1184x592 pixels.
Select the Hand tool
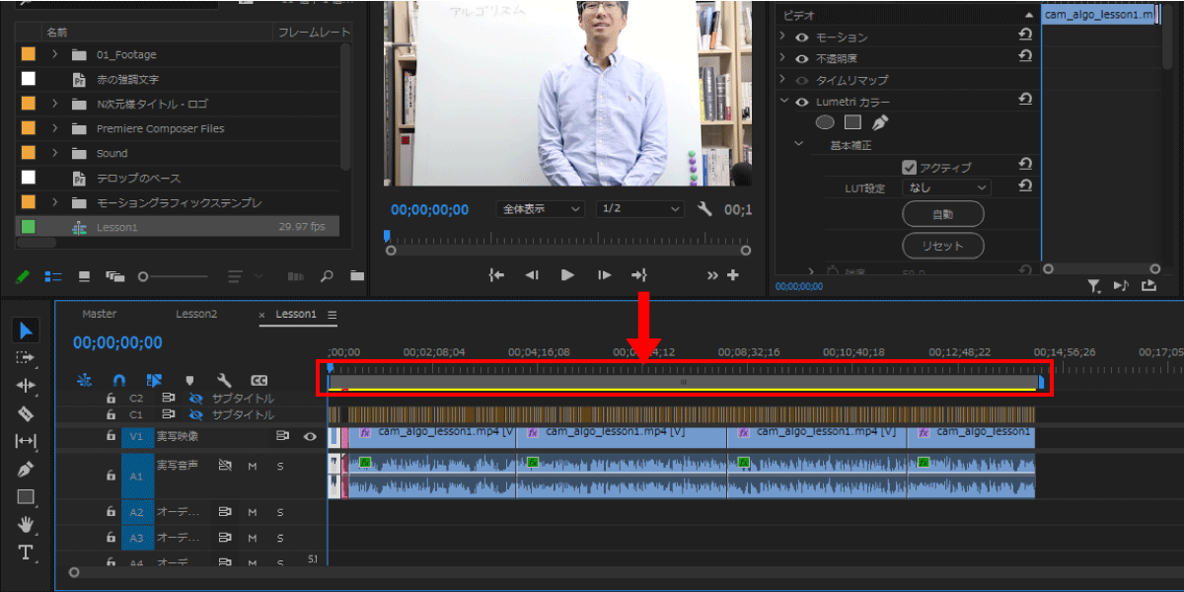(27, 524)
